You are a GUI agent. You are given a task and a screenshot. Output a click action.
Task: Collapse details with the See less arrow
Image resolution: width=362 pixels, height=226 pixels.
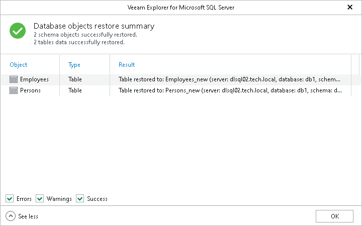(11, 216)
